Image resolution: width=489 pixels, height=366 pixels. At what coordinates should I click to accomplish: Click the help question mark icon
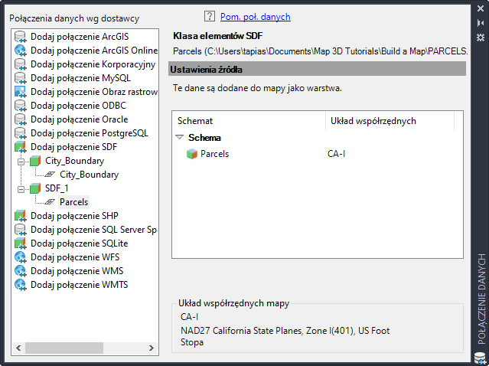point(210,16)
